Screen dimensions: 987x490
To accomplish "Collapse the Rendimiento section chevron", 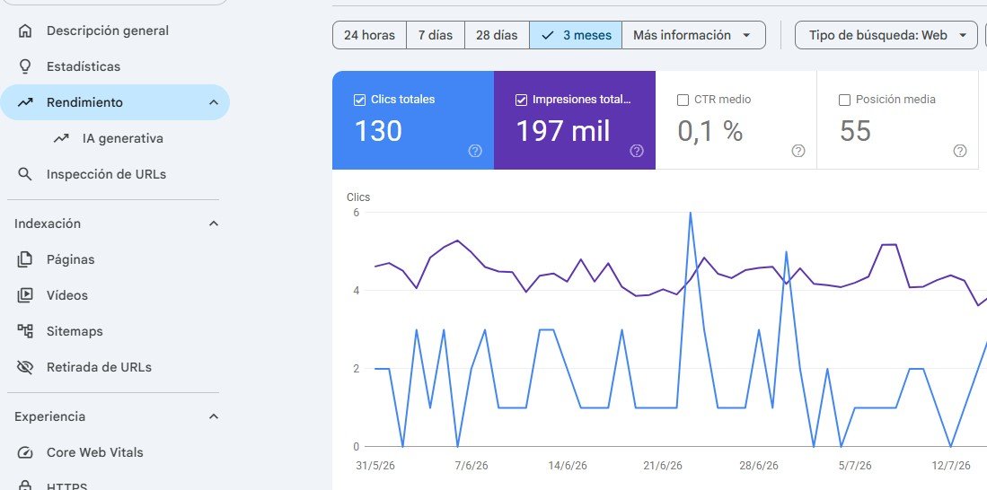I will point(214,102).
